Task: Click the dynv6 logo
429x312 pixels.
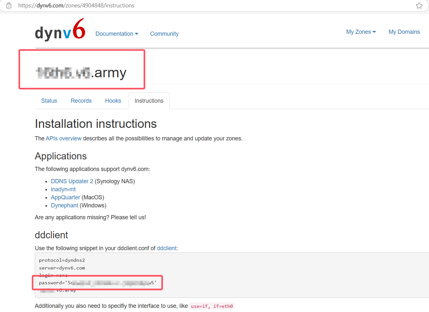Action: coord(60,30)
